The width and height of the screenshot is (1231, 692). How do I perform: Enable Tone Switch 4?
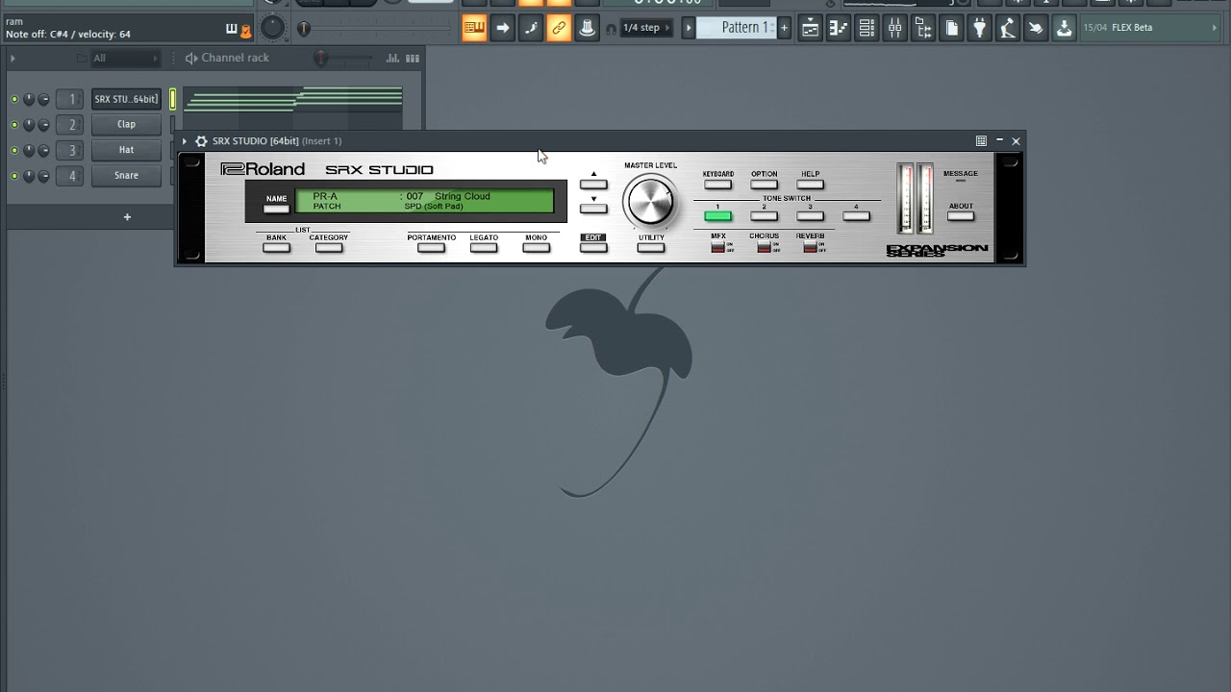(x=856, y=216)
